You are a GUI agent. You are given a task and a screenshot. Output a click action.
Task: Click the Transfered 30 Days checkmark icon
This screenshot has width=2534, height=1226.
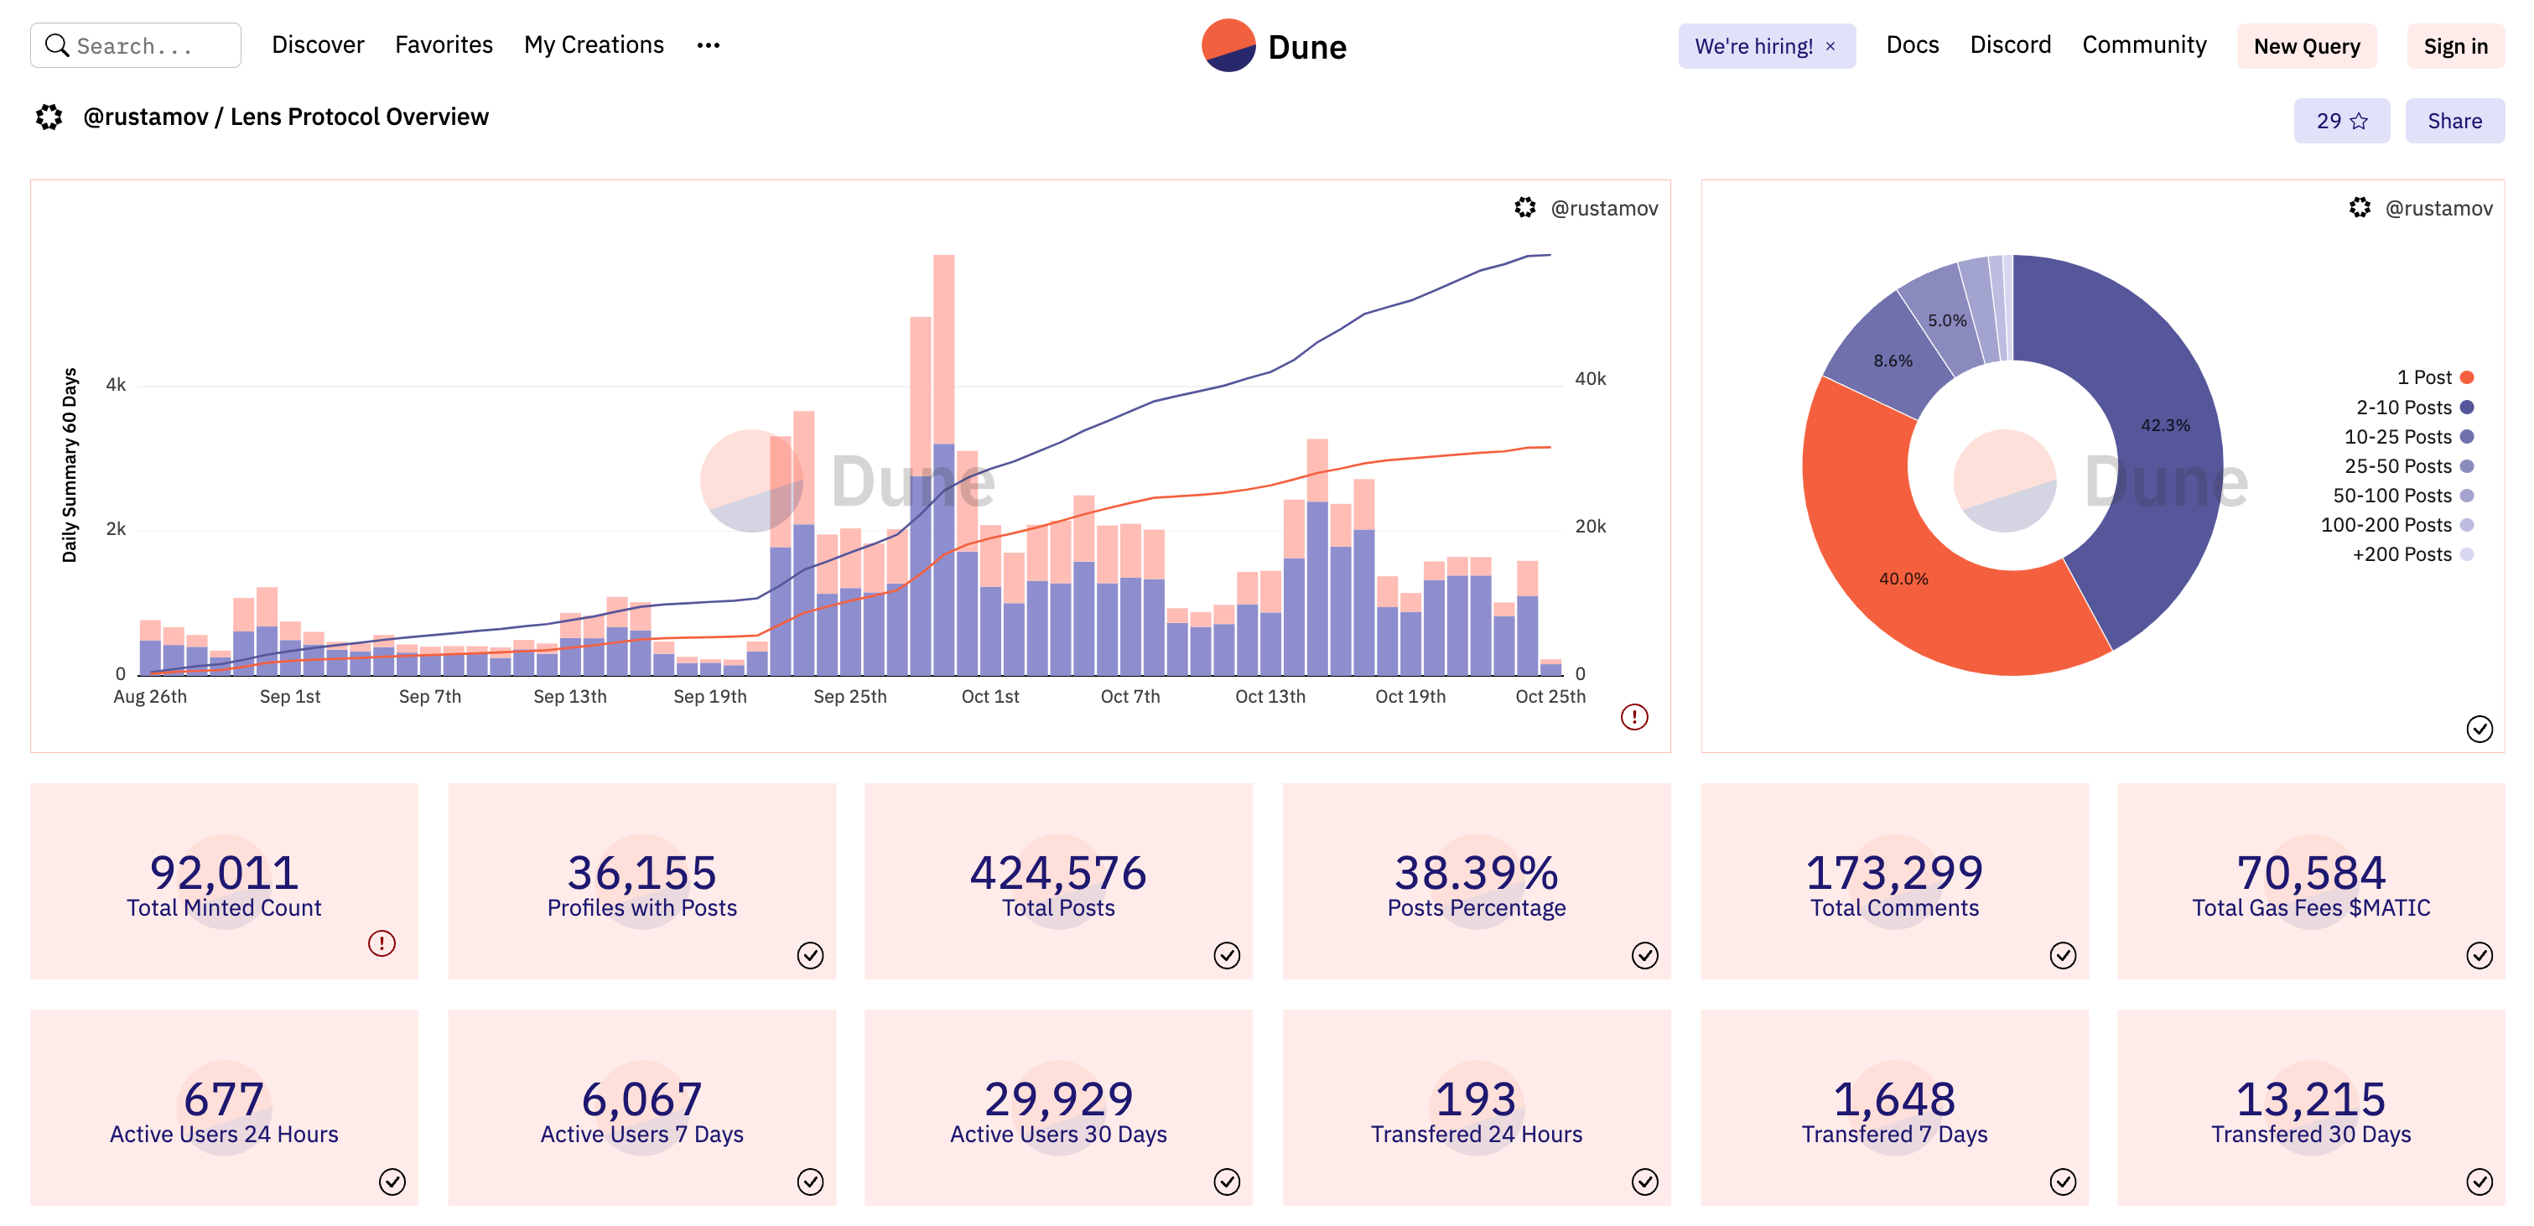[x=2479, y=1182]
